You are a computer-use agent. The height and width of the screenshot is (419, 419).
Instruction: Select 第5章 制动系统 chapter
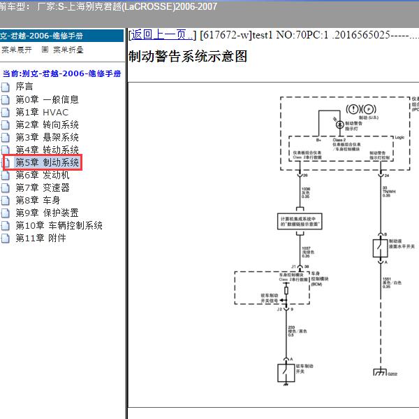click(47, 162)
